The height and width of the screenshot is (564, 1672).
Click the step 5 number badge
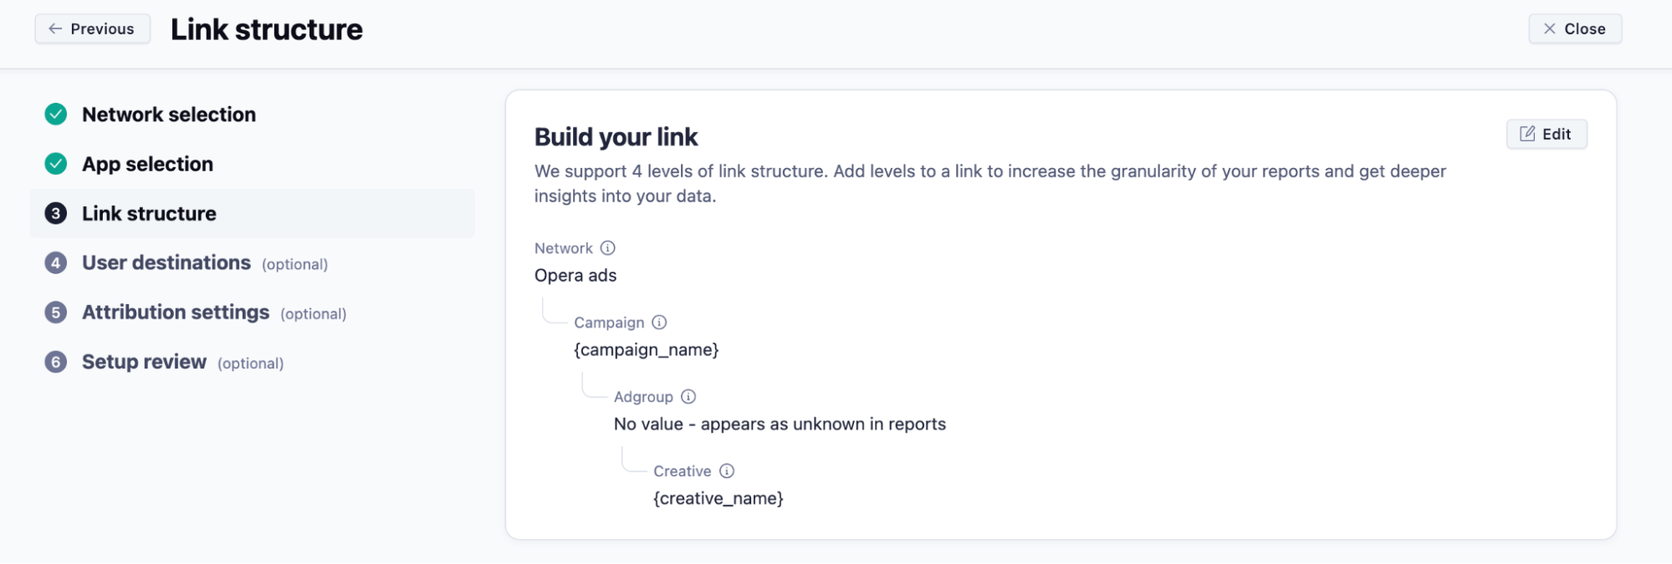click(x=56, y=312)
